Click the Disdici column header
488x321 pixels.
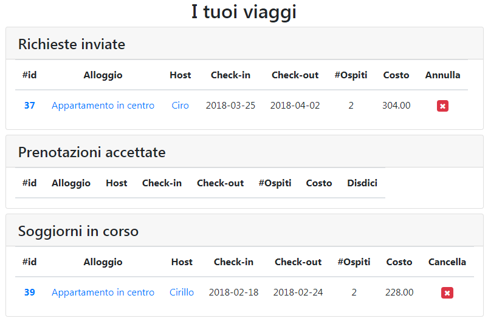coord(362,183)
